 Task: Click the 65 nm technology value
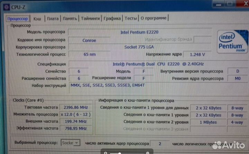pos(90,54)
